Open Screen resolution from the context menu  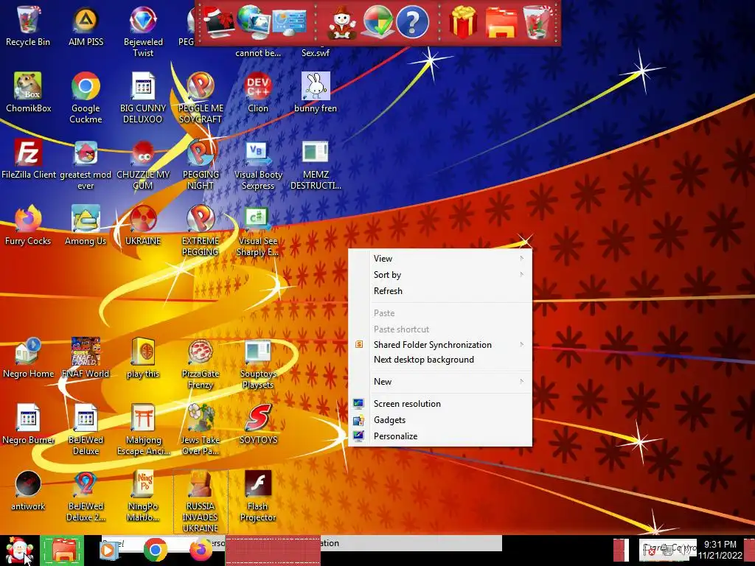pos(440,404)
